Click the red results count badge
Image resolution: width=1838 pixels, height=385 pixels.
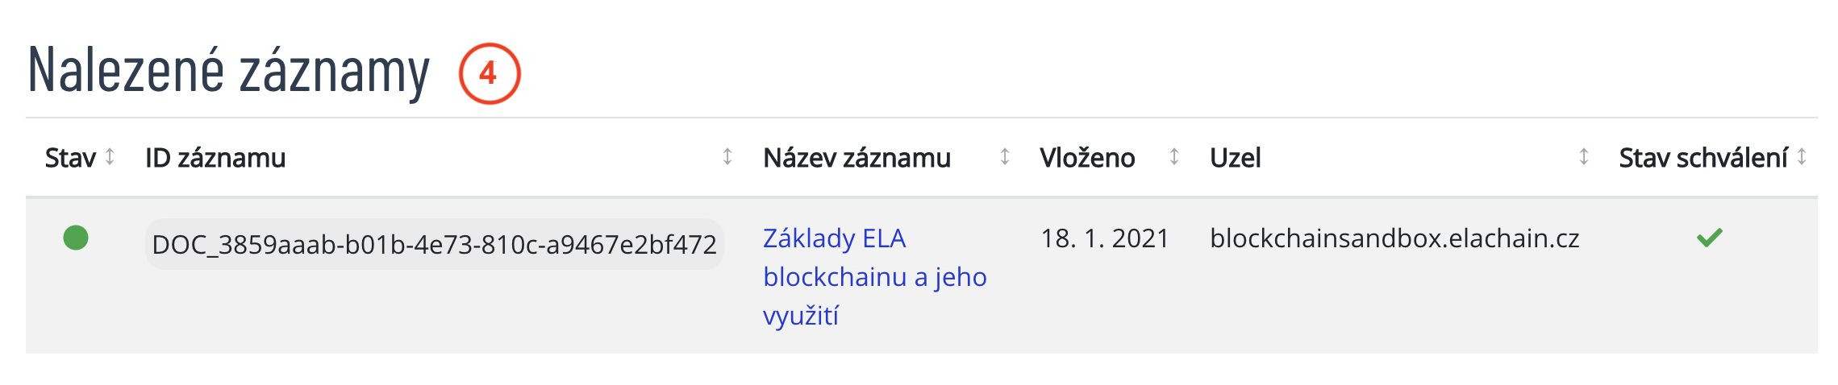[x=489, y=74]
